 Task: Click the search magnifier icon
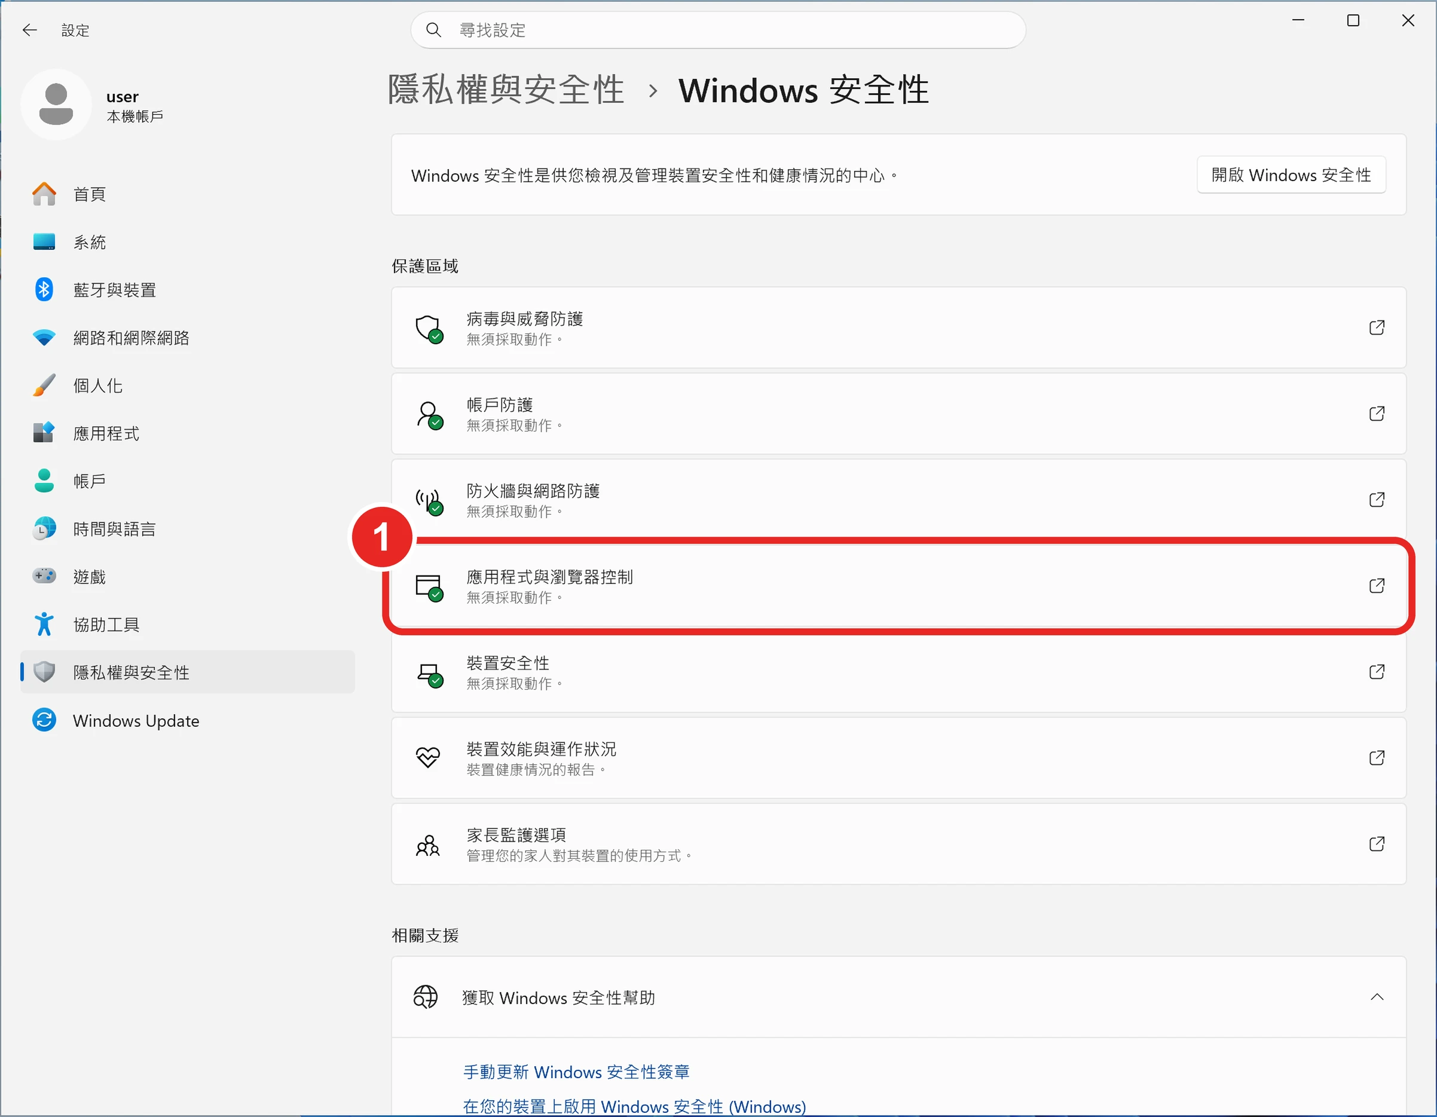pos(433,30)
